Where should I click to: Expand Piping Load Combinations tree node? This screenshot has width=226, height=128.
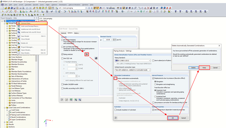(x=7, y=115)
